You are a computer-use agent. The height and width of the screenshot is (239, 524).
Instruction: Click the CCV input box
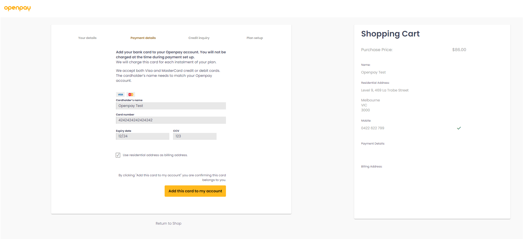pos(195,136)
